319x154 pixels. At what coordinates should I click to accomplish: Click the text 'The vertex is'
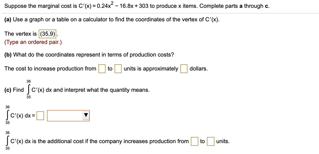point(21,34)
